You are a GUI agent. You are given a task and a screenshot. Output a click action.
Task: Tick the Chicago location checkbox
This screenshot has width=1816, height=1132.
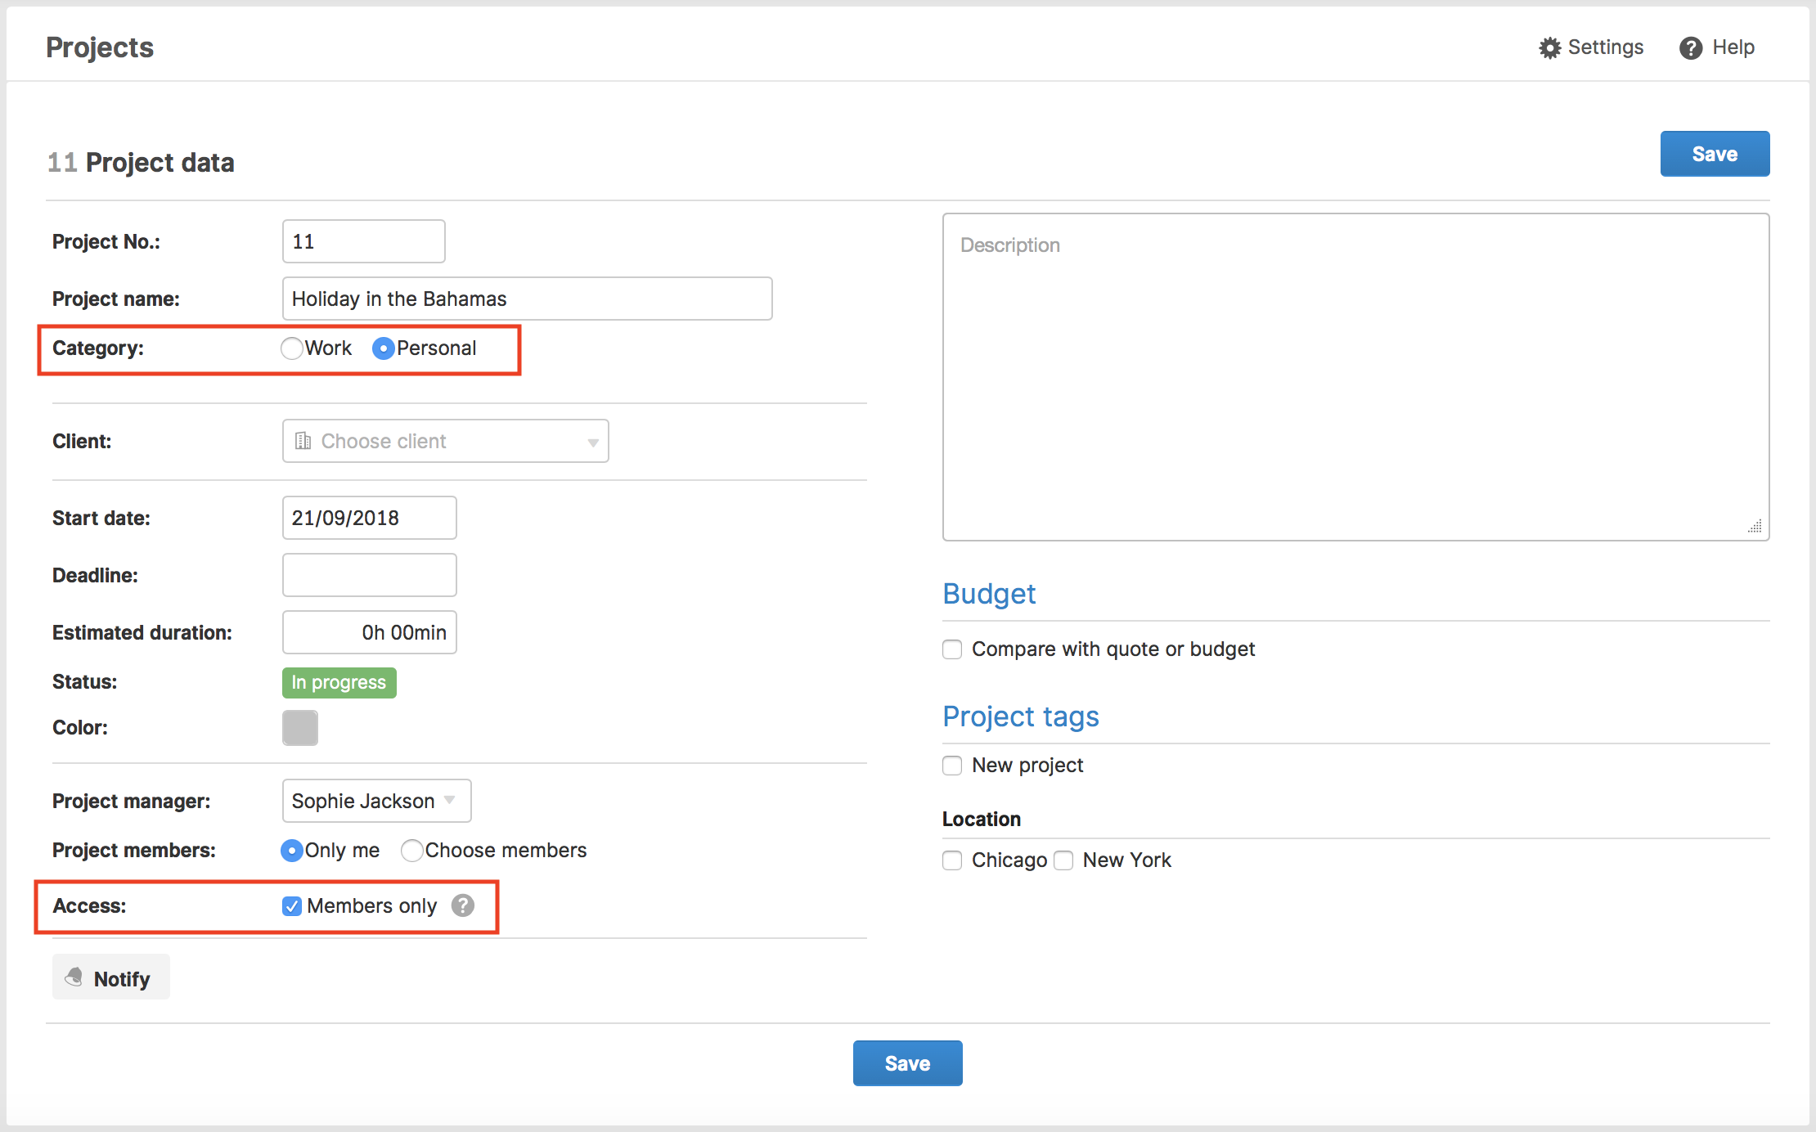coord(952,860)
